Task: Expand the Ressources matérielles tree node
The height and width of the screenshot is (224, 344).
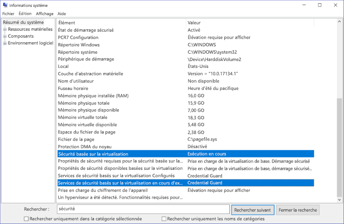Action: pyautogui.click(x=5, y=29)
